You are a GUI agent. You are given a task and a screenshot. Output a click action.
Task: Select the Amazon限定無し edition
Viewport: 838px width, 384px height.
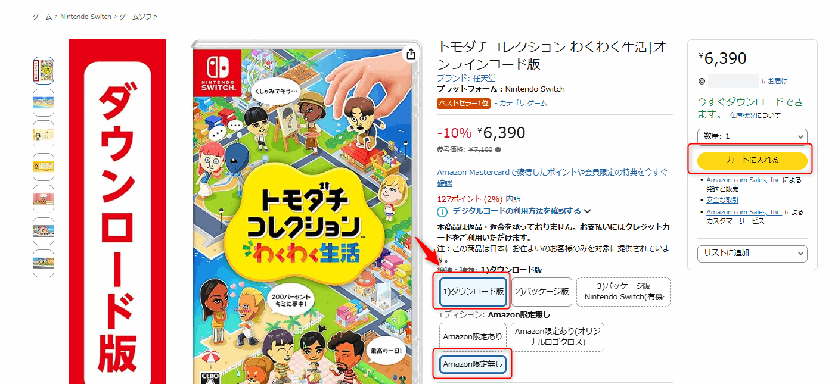coord(473,364)
